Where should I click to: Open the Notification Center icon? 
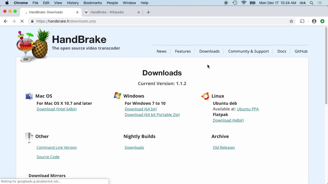click(320, 3)
